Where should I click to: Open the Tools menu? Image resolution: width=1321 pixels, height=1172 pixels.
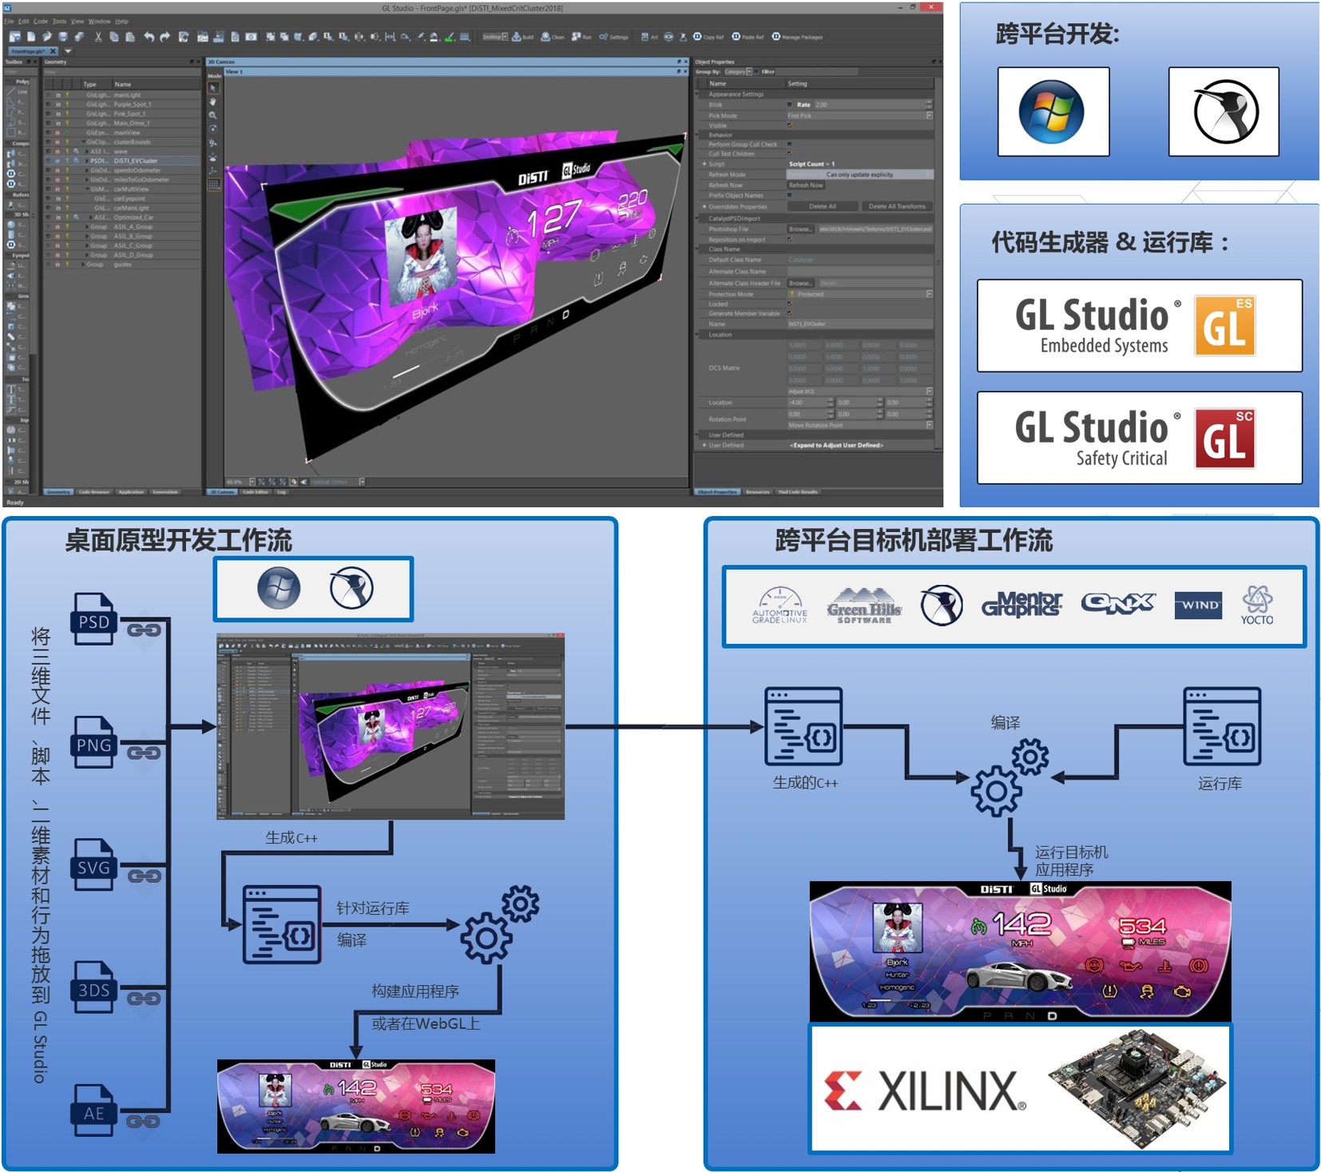click(x=59, y=22)
